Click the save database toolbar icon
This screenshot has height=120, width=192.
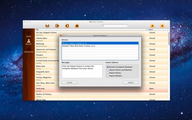pyautogui.click(x=47, y=26)
